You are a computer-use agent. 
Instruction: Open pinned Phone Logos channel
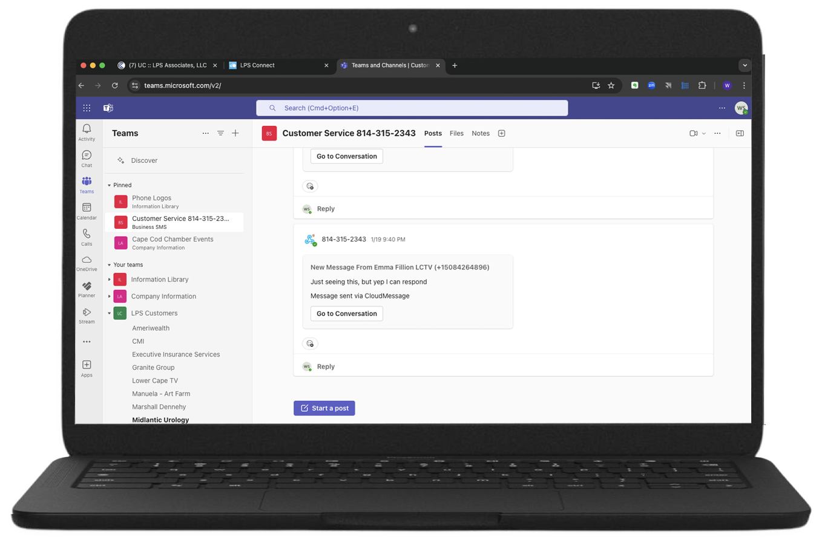(x=174, y=202)
